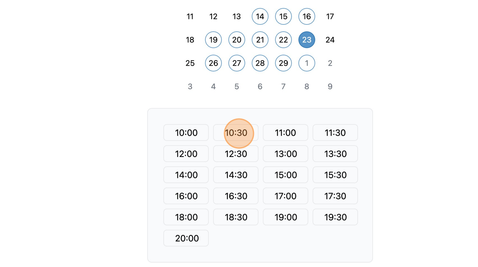478x267 pixels.
Task: Choose the 16:30 time slot
Action: tap(236, 196)
